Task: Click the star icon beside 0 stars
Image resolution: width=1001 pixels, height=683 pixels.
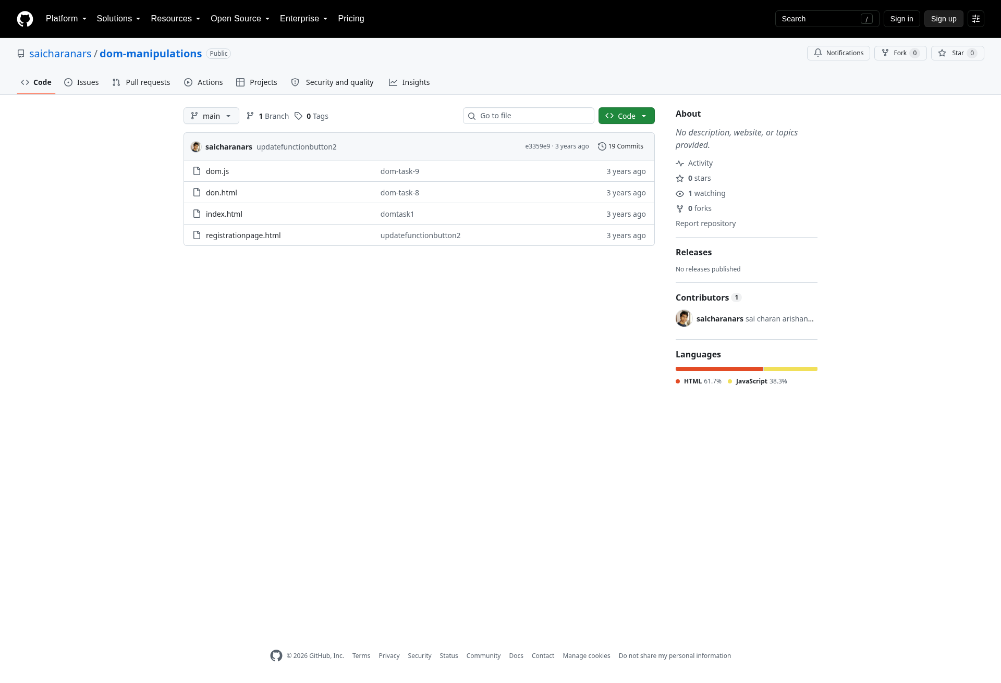Action: coord(680,178)
